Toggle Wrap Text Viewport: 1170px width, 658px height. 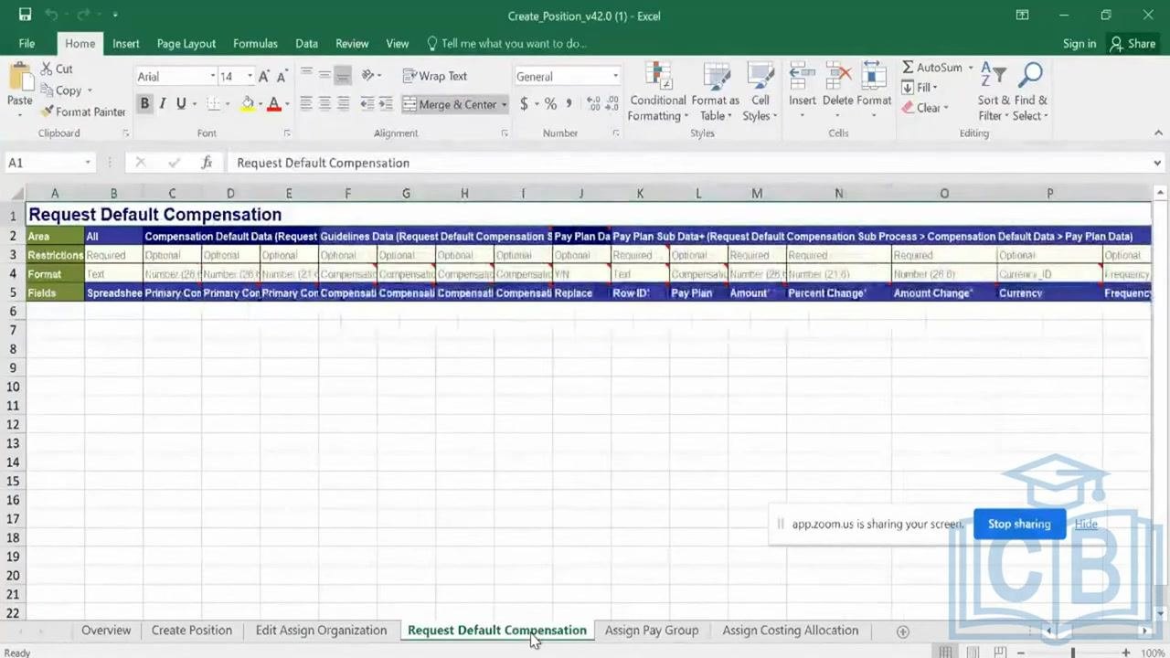click(435, 76)
